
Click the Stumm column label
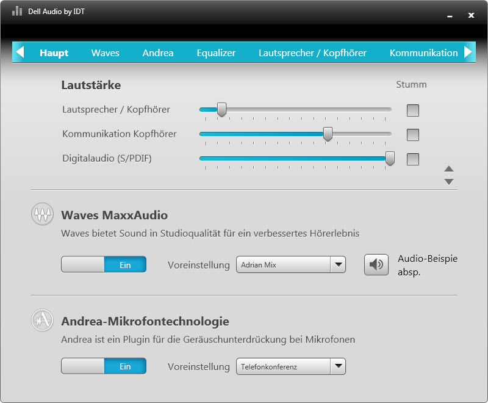[411, 84]
